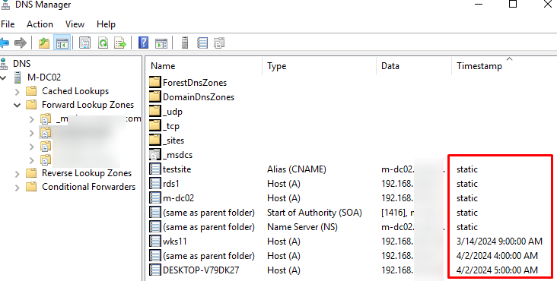Open the View menu

click(75, 24)
